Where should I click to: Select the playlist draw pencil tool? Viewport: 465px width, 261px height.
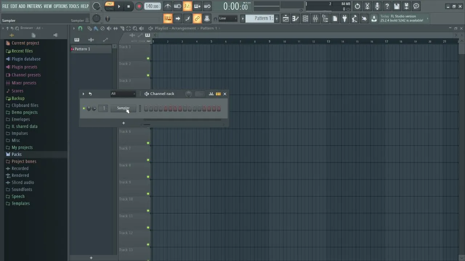89,28
